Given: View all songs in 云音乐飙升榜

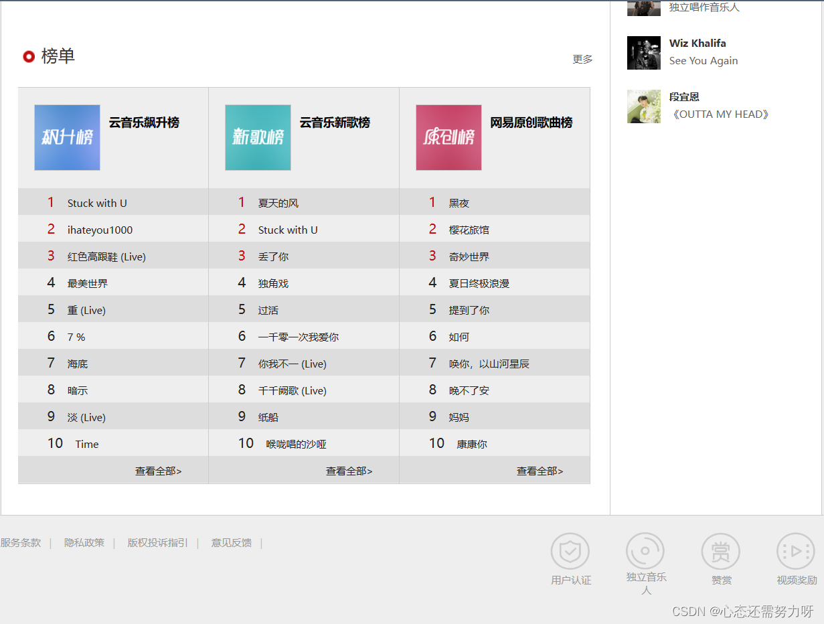Looking at the screenshot, I should pos(159,471).
